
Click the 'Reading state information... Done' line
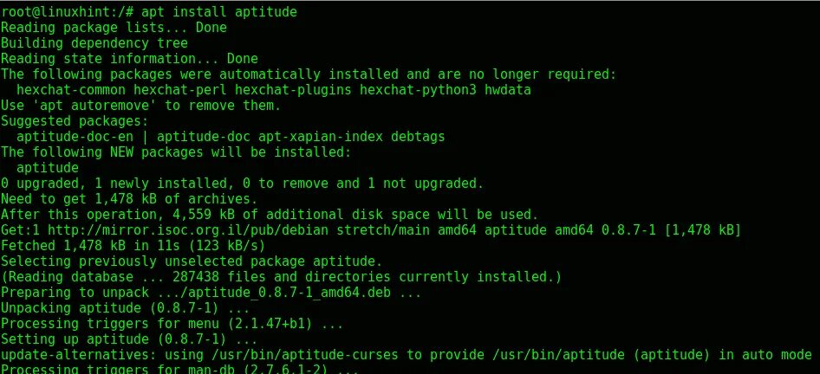[x=129, y=59]
